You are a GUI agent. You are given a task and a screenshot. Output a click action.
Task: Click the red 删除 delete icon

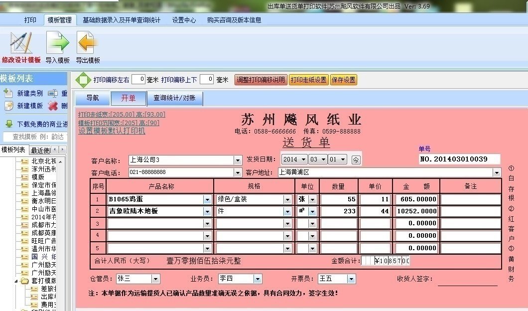(54, 105)
